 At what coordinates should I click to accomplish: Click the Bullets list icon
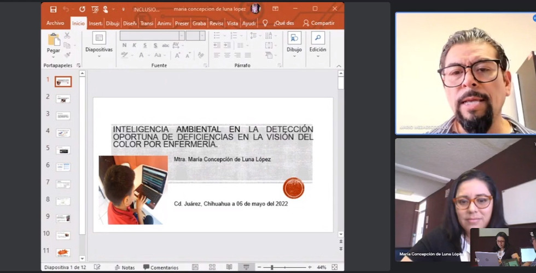(x=217, y=35)
